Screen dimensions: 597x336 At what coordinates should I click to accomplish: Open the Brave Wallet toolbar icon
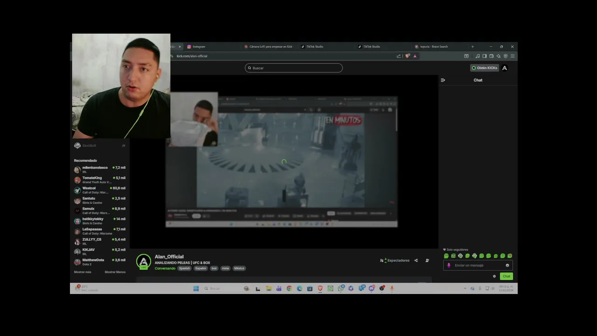pos(492,56)
